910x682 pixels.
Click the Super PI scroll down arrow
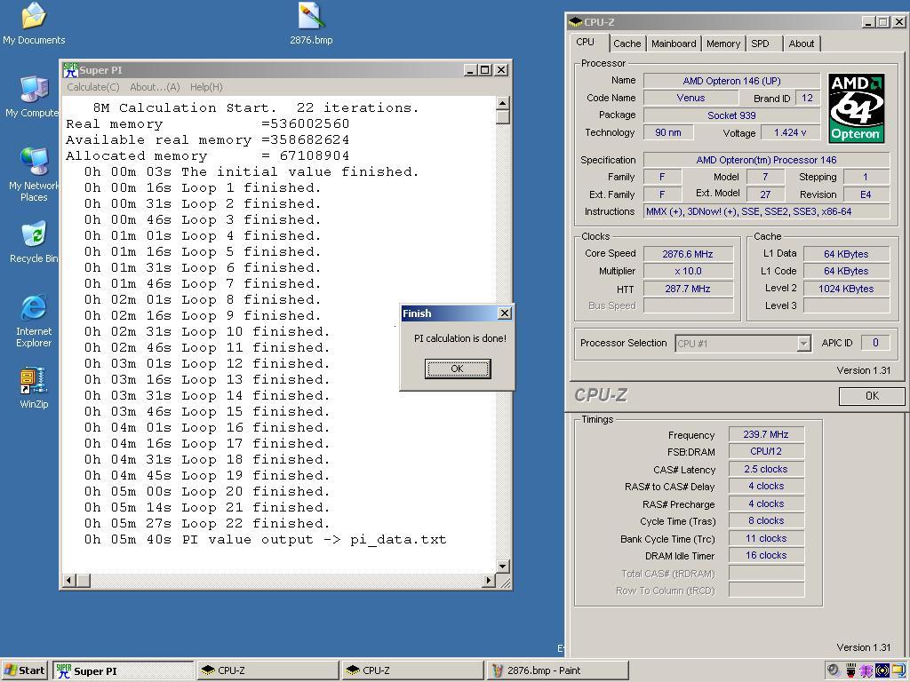point(502,566)
